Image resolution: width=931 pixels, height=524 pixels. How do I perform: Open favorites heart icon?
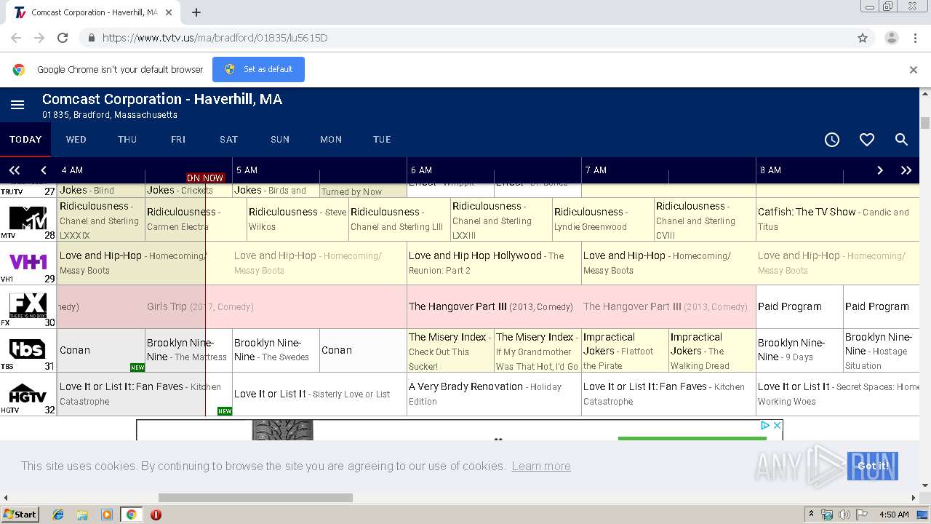pyautogui.click(x=867, y=140)
